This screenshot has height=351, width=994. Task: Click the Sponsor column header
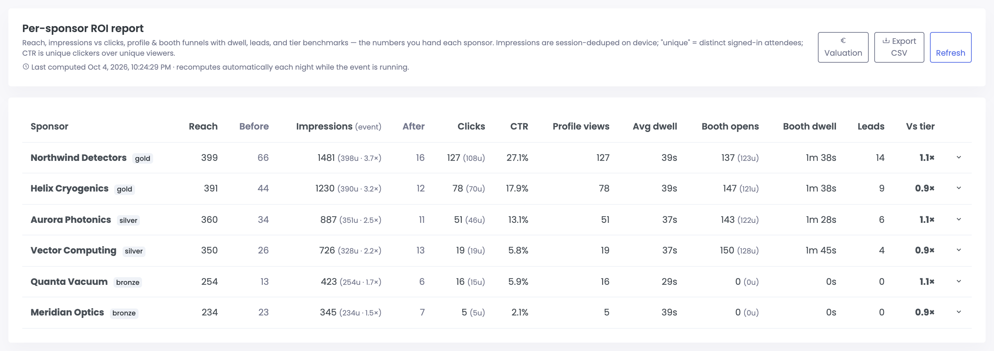tap(49, 126)
